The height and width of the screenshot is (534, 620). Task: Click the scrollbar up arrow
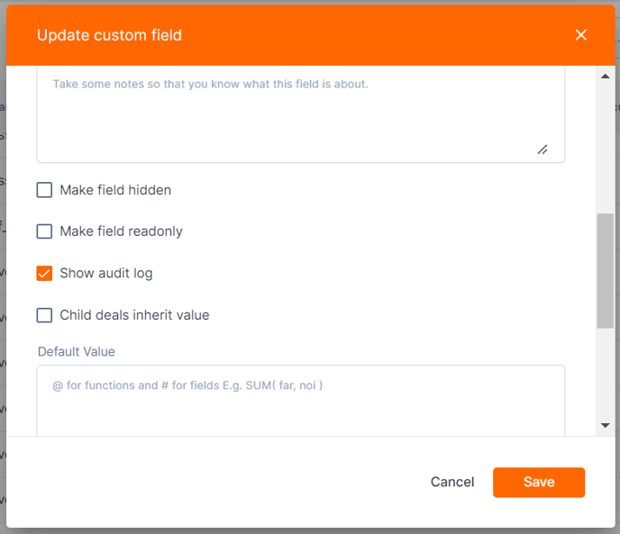[605, 77]
